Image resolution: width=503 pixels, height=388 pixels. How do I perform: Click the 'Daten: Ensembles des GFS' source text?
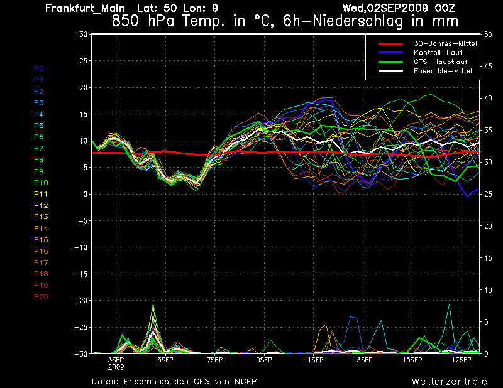174,381
